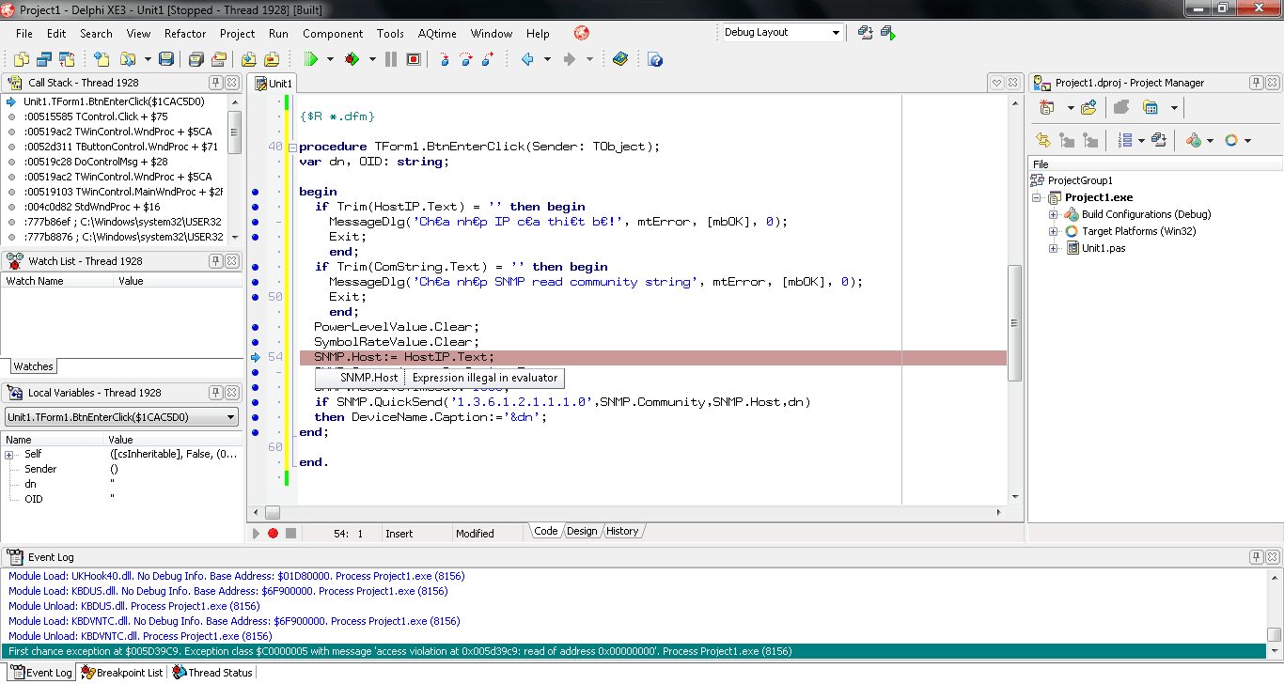Open the Run button dropdown arrow
1284x684 pixels.
click(x=330, y=59)
